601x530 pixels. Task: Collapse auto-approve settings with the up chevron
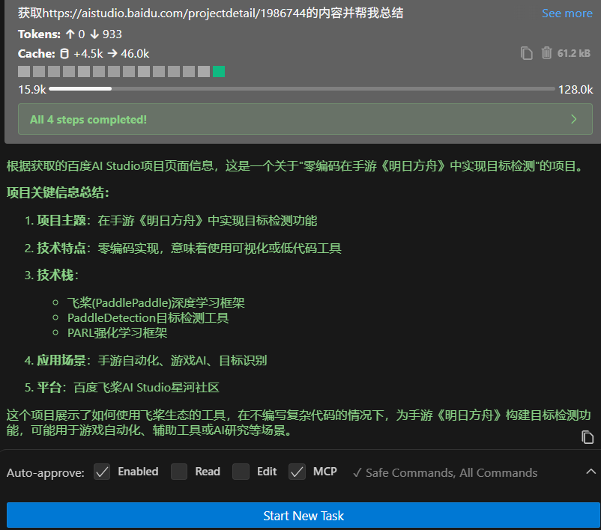click(x=591, y=472)
